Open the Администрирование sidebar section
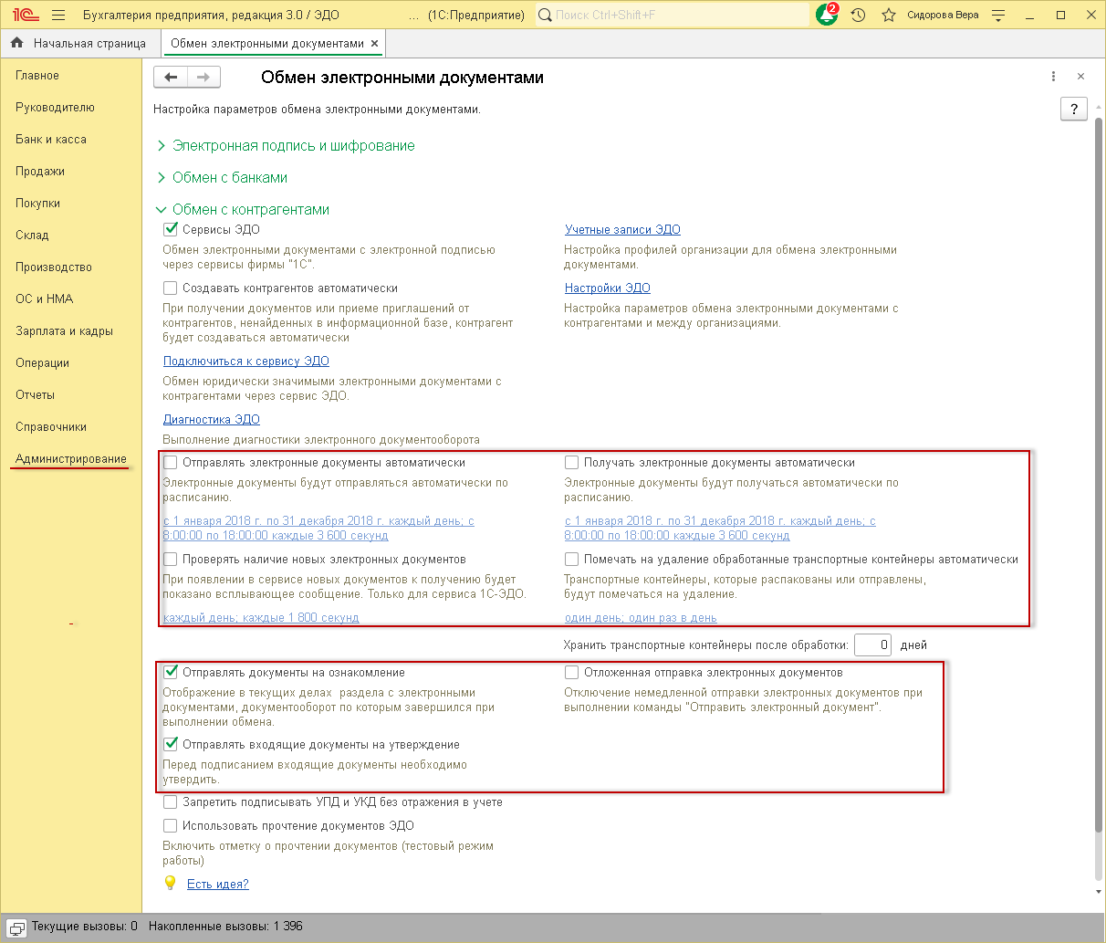 tap(71, 458)
